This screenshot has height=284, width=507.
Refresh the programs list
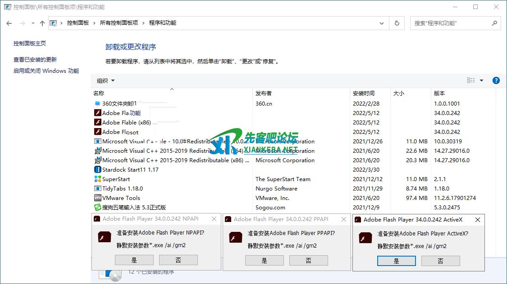[397, 23]
